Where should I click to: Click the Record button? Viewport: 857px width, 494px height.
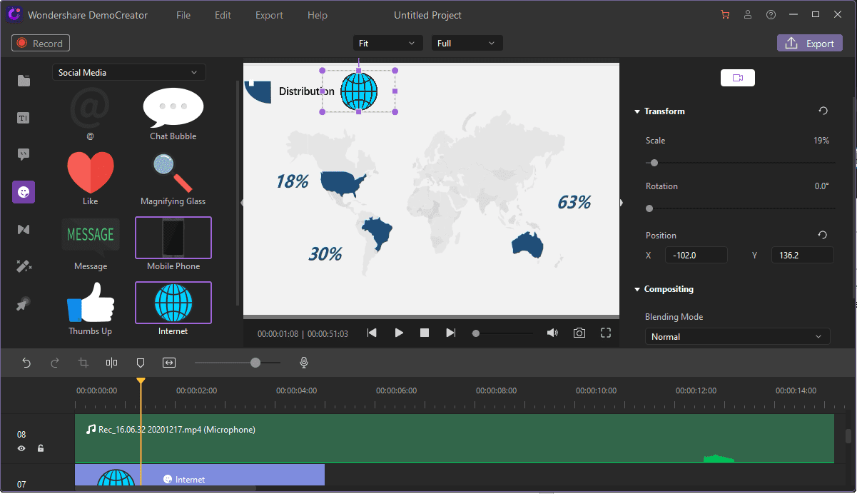41,44
